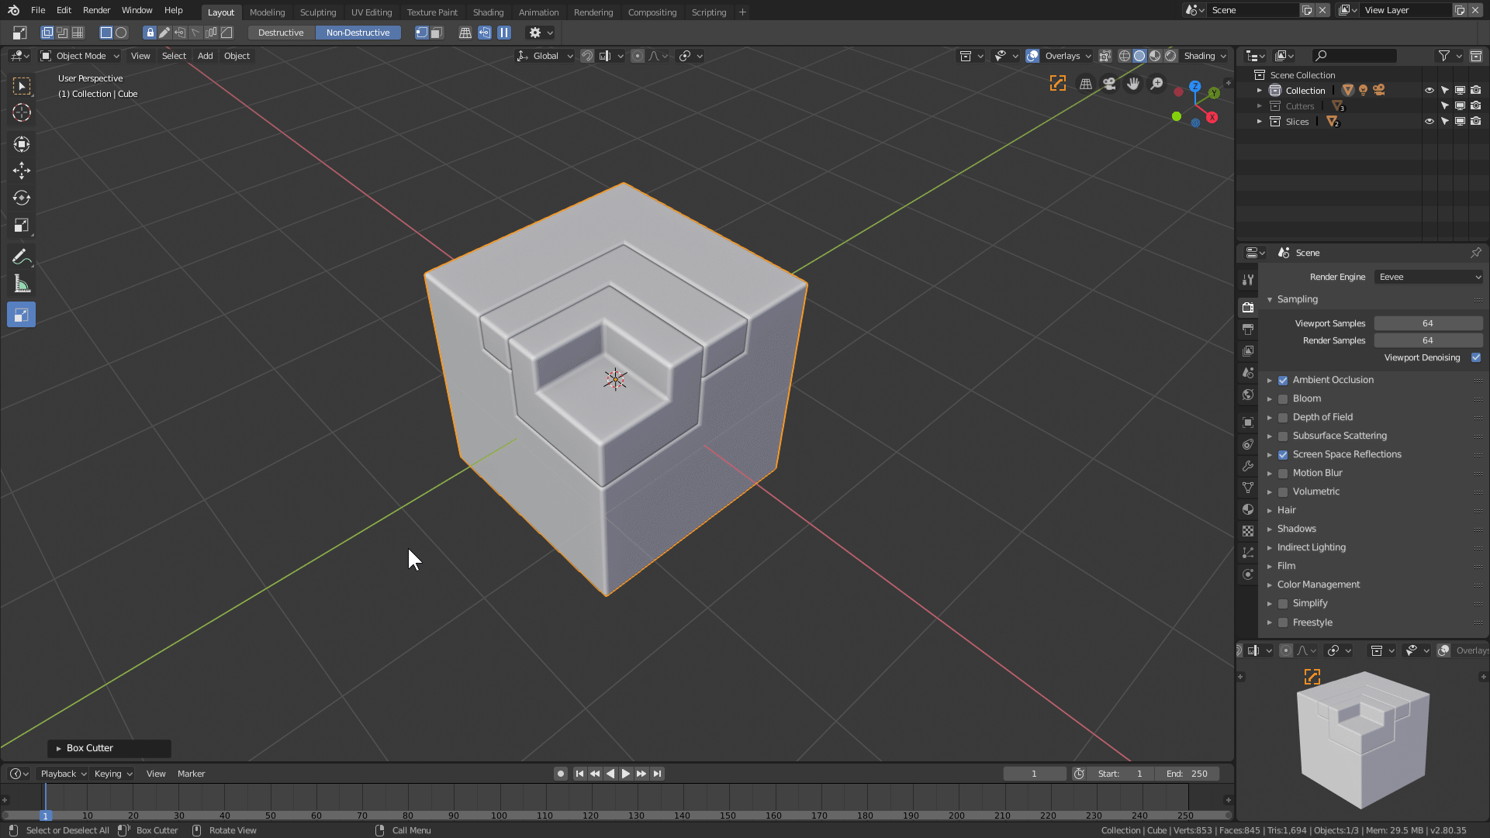Open the Object Mode dropdown
Image resolution: width=1490 pixels, height=838 pixels.
[81, 56]
